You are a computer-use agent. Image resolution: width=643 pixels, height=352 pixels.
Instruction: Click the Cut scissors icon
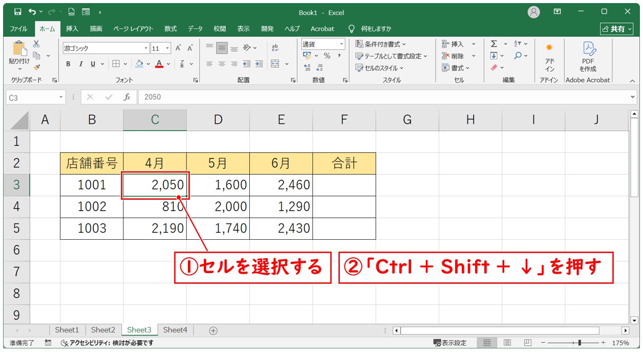pos(36,45)
